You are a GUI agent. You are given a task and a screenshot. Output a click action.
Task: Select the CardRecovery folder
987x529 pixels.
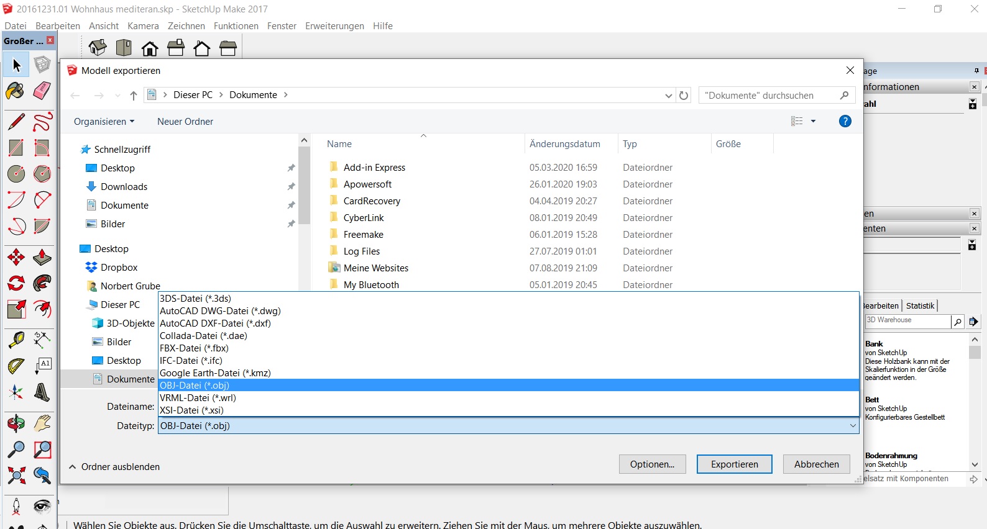[372, 201]
